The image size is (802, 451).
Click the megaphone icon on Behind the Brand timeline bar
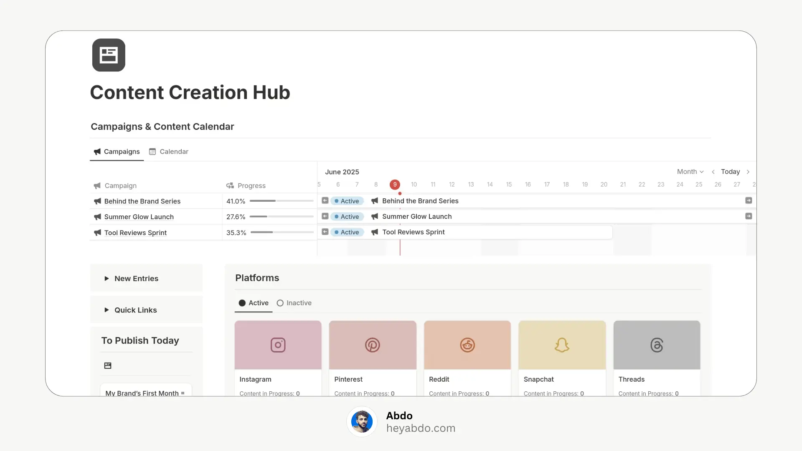pyautogui.click(x=375, y=201)
